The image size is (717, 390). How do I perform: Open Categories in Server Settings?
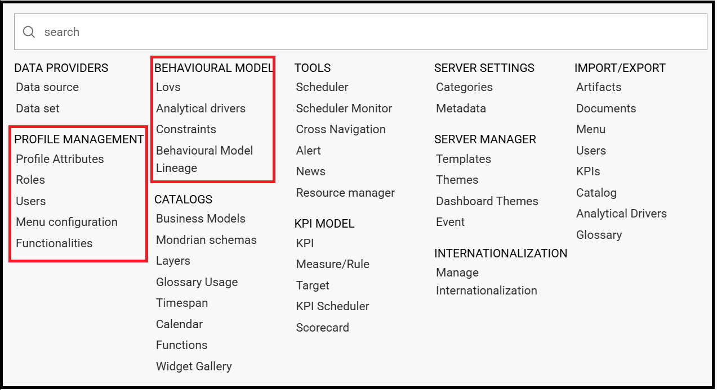pyautogui.click(x=464, y=87)
